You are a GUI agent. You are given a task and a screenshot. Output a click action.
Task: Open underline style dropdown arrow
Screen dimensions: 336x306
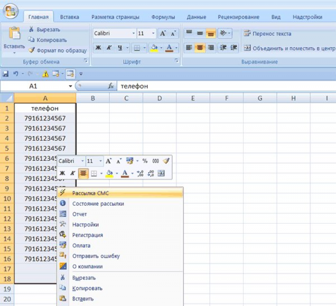[x=127, y=48]
